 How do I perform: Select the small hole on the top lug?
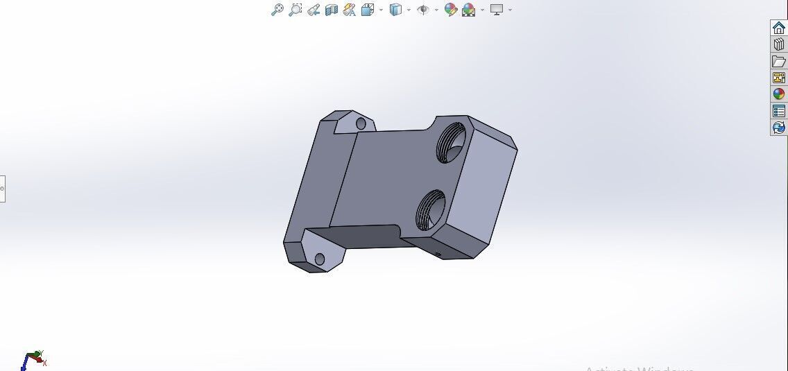click(361, 123)
